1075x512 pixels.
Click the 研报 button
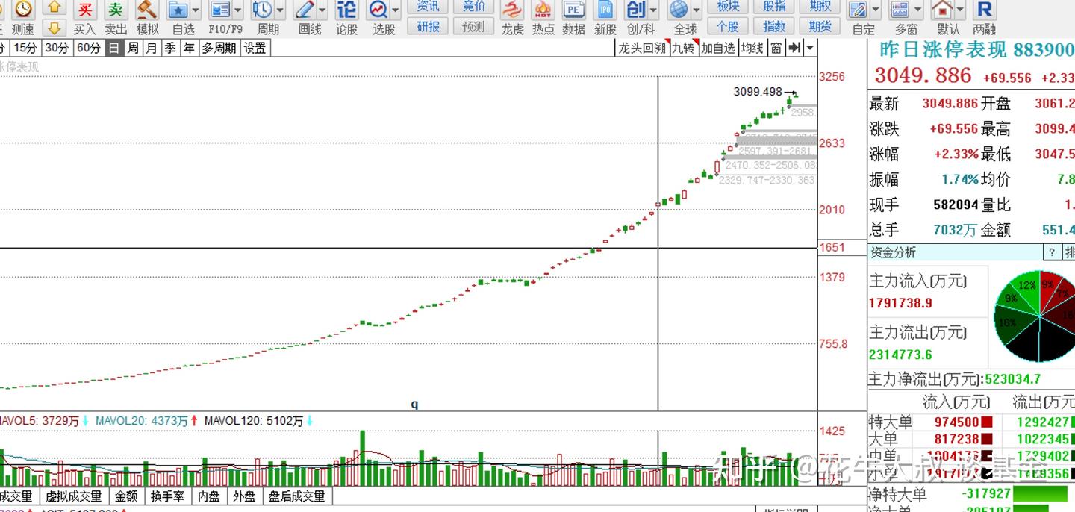click(x=428, y=27)
